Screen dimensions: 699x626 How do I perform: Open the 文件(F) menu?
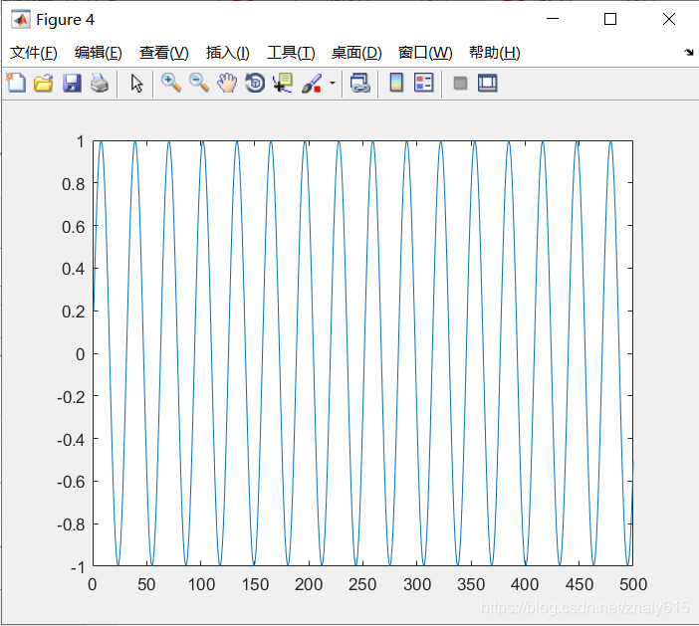(34, 53)
